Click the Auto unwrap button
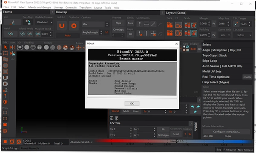 (x=68, y=35)
